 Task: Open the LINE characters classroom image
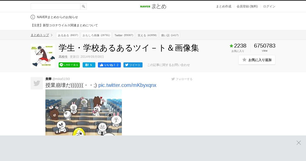[84, 112]
